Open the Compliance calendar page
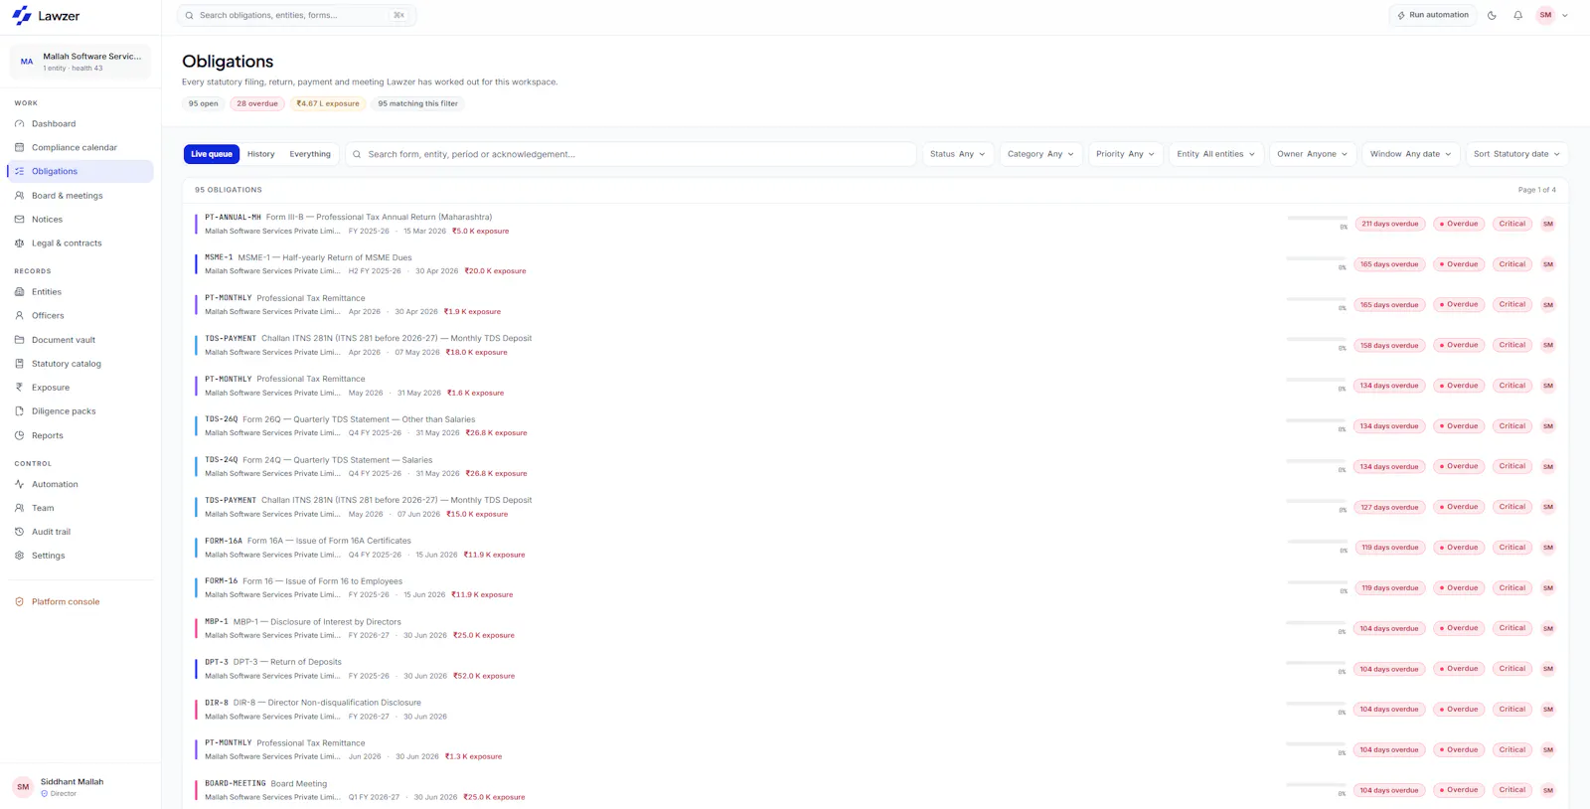The image size is (1590, 809). coord(80,148)
